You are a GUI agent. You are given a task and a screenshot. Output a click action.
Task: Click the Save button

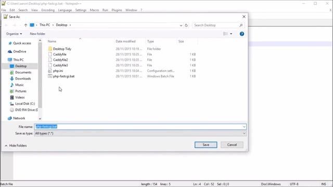point(206,145)
